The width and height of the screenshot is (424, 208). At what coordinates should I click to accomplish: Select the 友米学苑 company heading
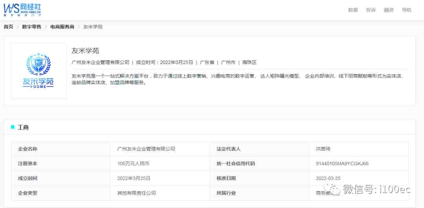click(x=86, y=51)
